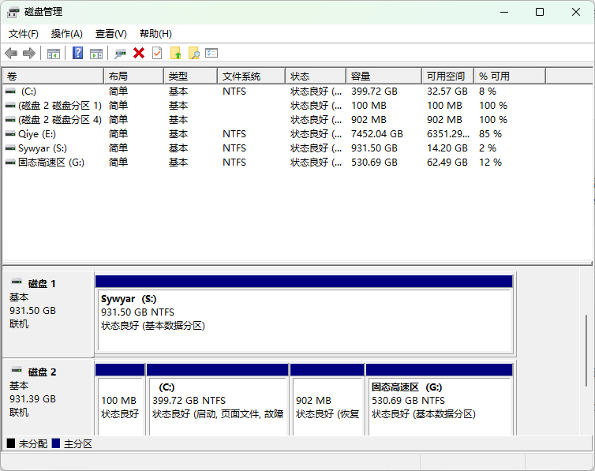Click the 磁盘 1 disk label panel
This screenshot has width=595, height=471.
48,314
